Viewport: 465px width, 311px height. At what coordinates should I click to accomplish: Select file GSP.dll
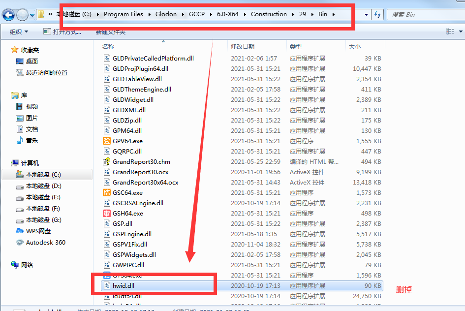coord(123,223)
